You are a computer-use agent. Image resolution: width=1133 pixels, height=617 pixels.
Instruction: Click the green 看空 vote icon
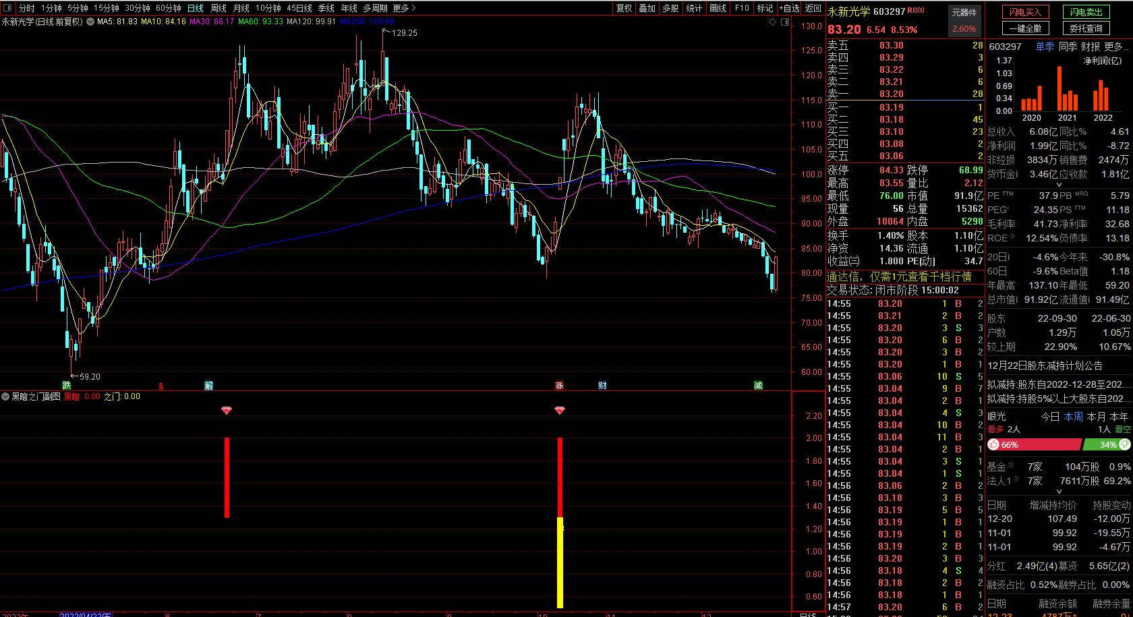(1124, 444)
